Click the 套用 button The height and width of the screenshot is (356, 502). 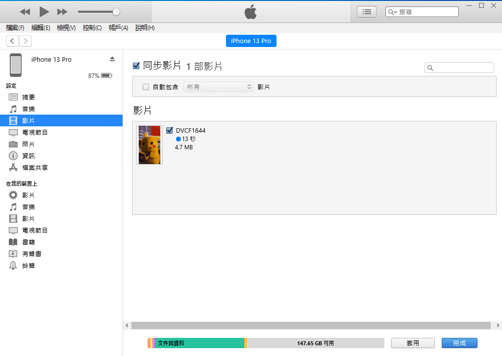click(x=413, y=343)
